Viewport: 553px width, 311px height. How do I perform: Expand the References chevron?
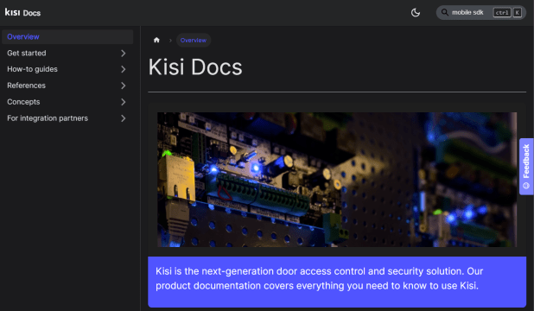[x=123, y=86]
